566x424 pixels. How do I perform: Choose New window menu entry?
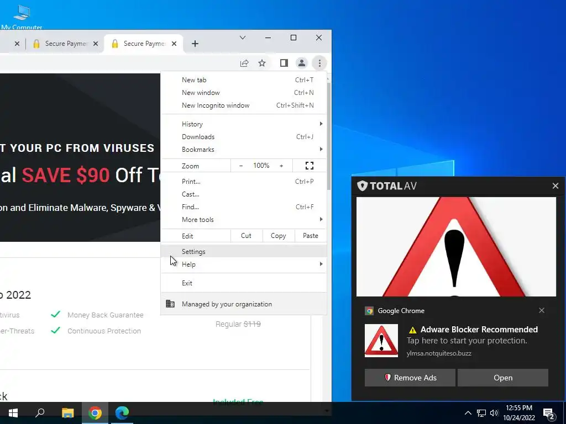tap(244, 93)
